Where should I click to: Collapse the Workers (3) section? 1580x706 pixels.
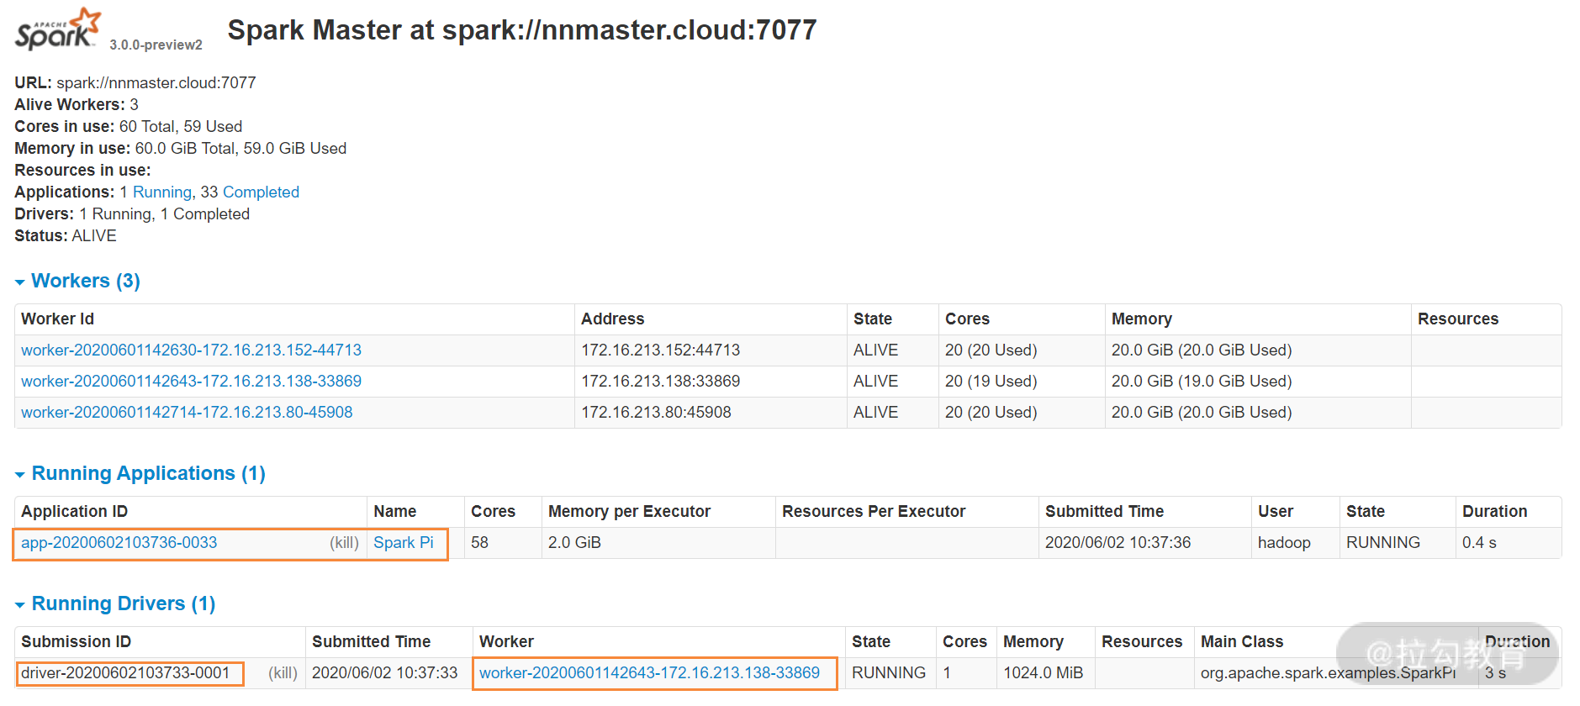tap(77, 281)
